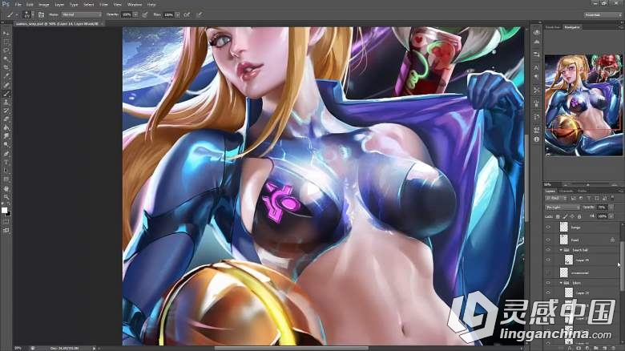Open the Flow slider dropdown
Image resolution: width=625 pixels, height=351 pixels.
pos(177,14)
